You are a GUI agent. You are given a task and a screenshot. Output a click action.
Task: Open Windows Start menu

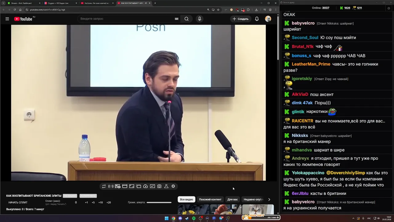(x=167, y=218)
